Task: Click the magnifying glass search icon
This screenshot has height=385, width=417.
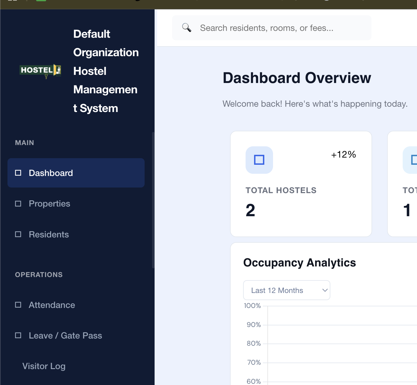Action: coord(186,28)
